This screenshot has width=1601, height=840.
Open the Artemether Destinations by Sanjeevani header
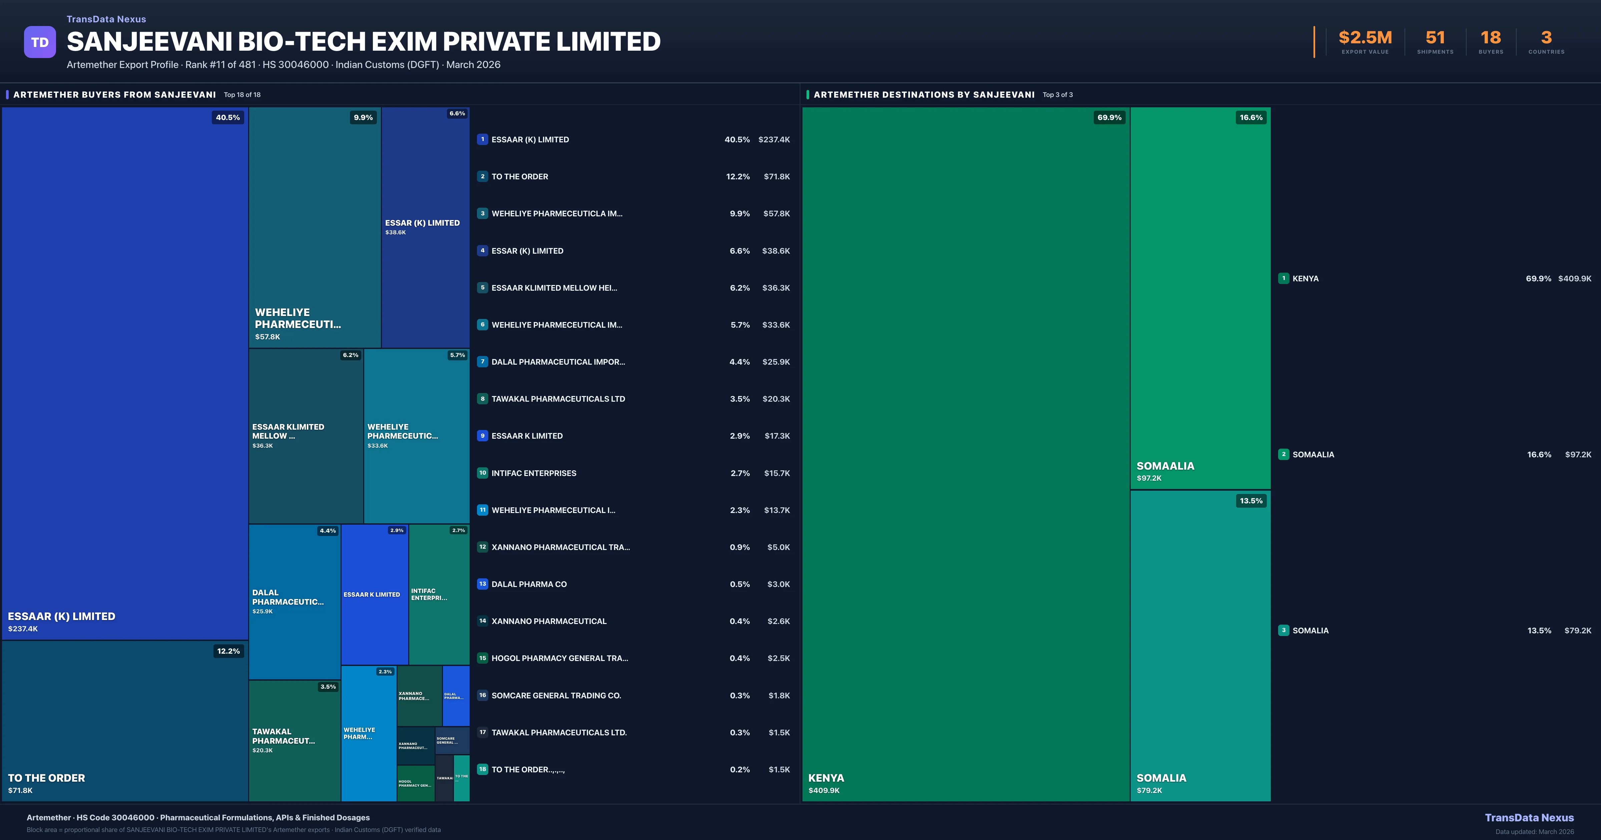[924, 94]
